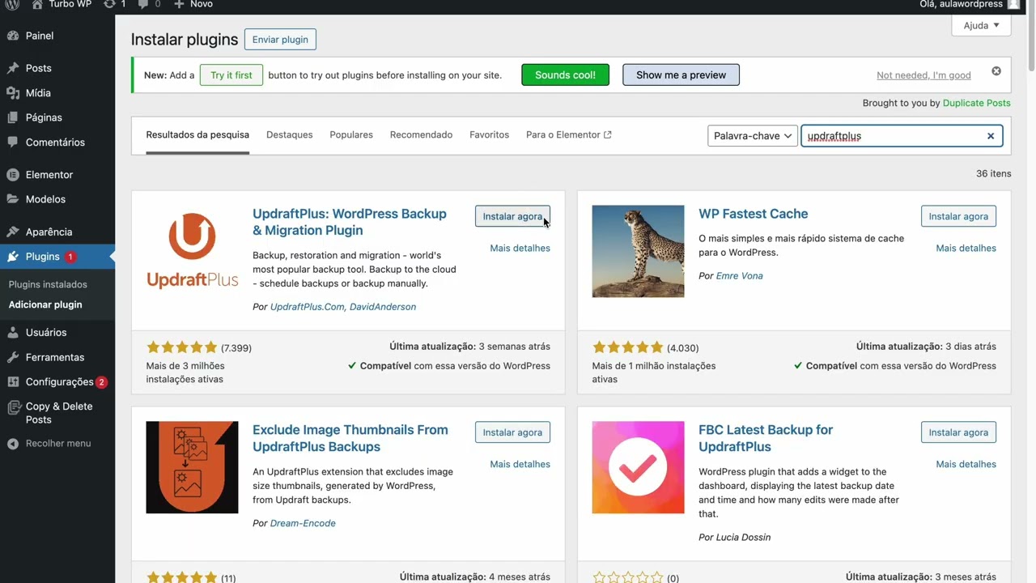
Task: Switch to the Destaques tab
Action: [x=289, y=135]
